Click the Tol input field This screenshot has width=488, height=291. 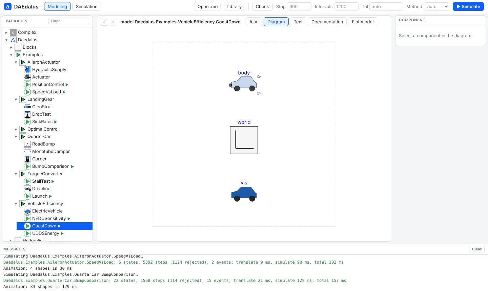click(x=386, y=6)
